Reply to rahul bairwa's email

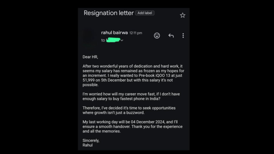click(x=171, y=36)
